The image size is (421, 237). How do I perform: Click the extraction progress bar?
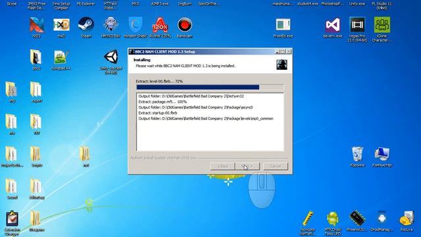pyautogui.click(x=210, y=87)
